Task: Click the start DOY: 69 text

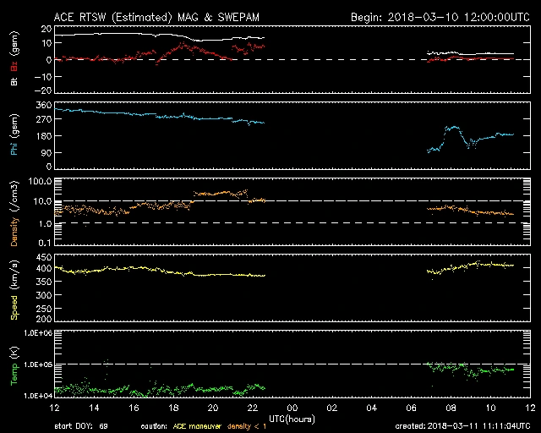Action: coord(81,425)
